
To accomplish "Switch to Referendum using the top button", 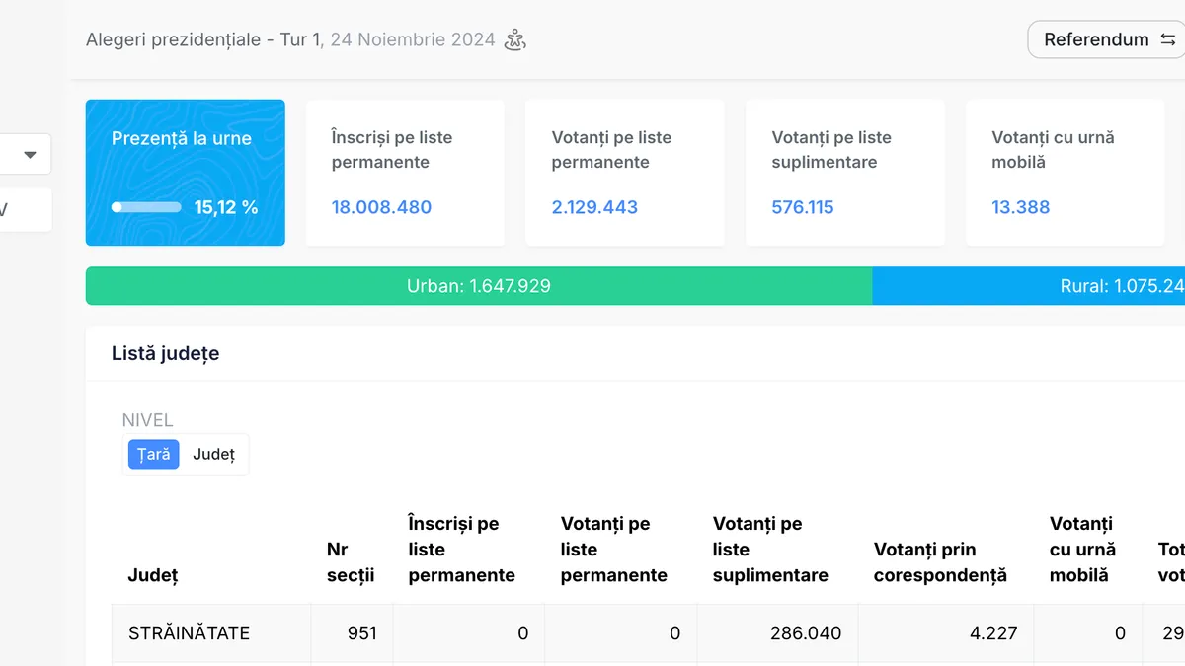I will click(x=1108, y=40).
